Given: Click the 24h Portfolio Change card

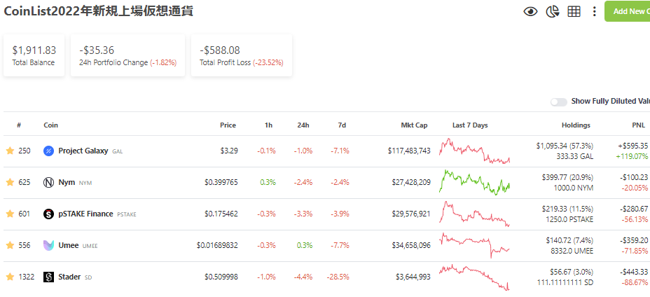Looking at the screenshot, I should pos(127,55).
